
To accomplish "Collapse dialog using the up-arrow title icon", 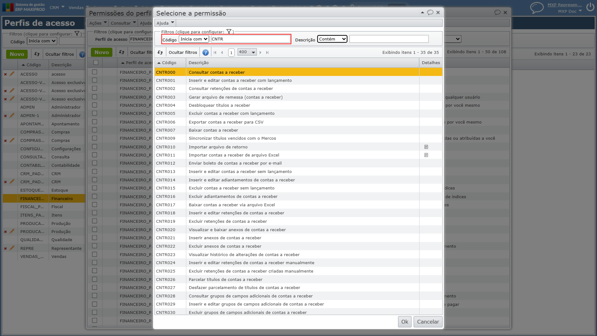I will (x=422, y=12).
